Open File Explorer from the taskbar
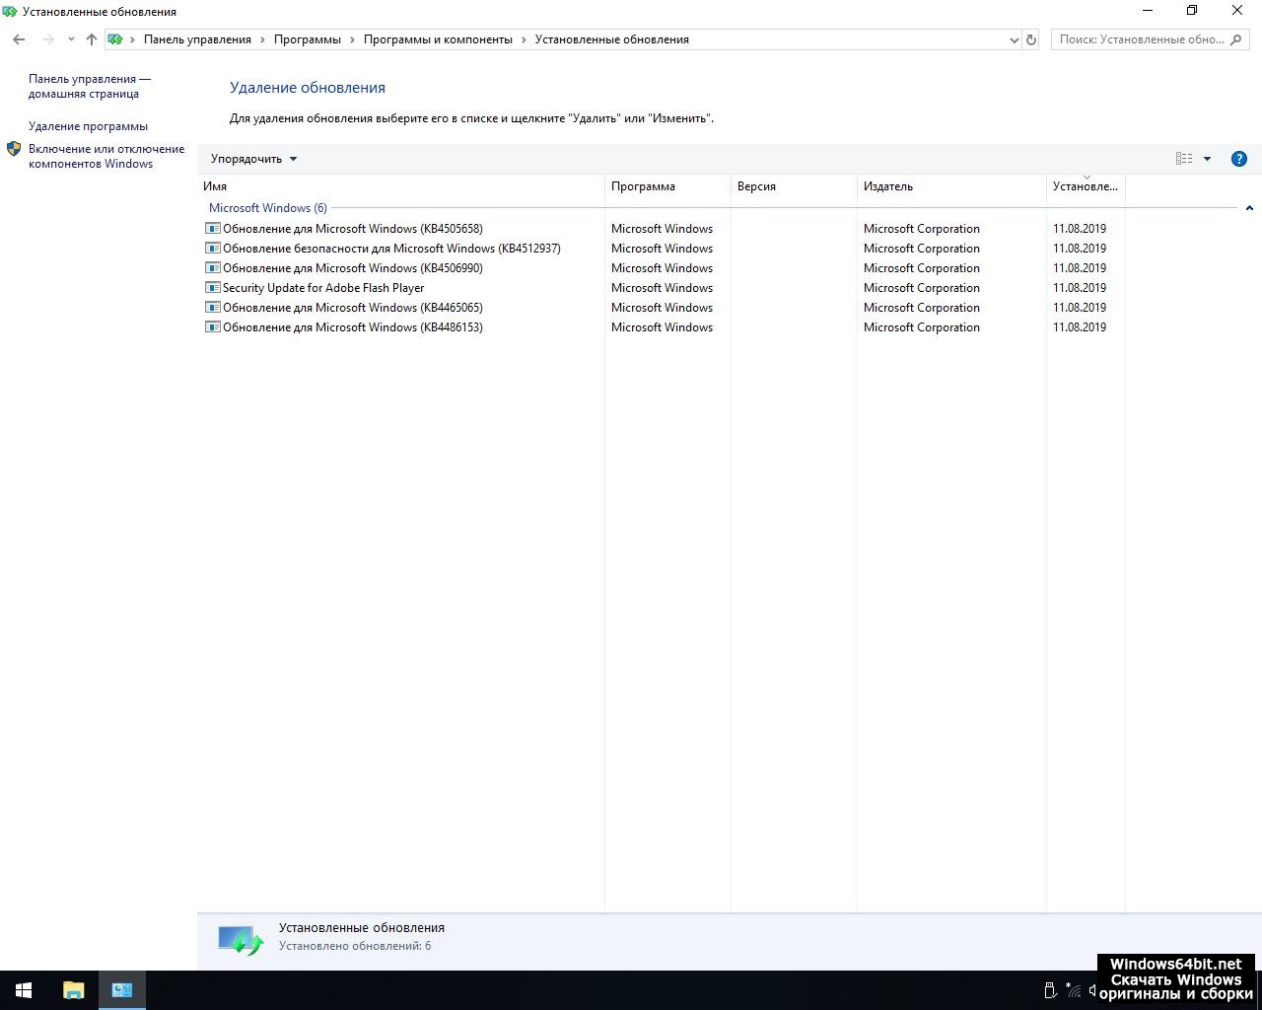Viewport: 1262px width, 1010px height. tap(74, 990)
